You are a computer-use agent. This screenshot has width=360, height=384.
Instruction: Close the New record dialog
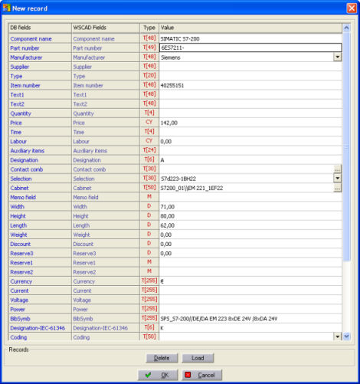pos(352,8)
